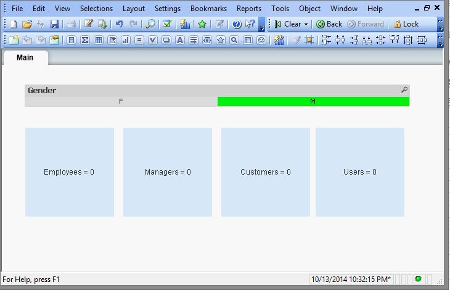The height and width of the screenshot is (290, 450).
Task: Show Current Selections green checkmark icon
Action: 167,24
